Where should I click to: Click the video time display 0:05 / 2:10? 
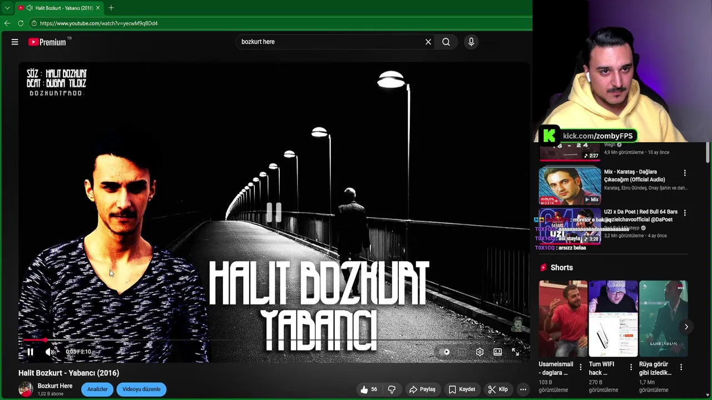tap(78, 352)
